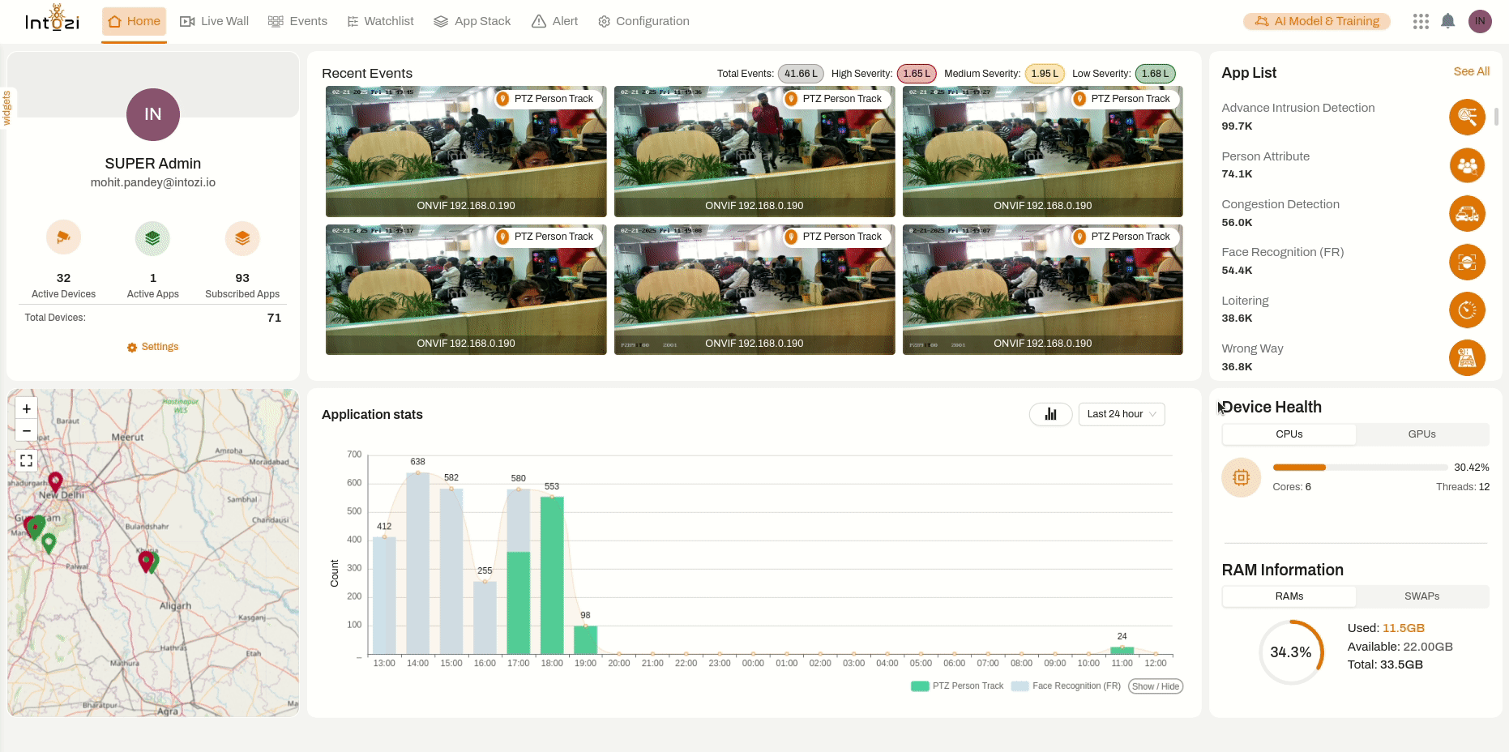Image resolution: width=1509 pixels, height=752 pixels.
Task: Toggle PTZ Person Track legend series
Action: [x=958, y=686]
